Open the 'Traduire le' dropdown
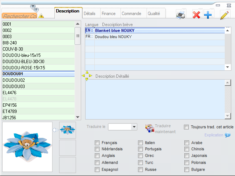This screenshot has height=176, width=235. [134, 127]
